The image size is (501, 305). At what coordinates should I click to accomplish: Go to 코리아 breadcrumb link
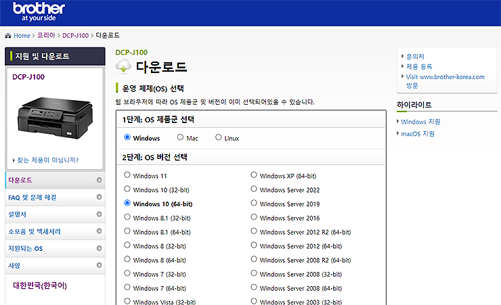46,35
